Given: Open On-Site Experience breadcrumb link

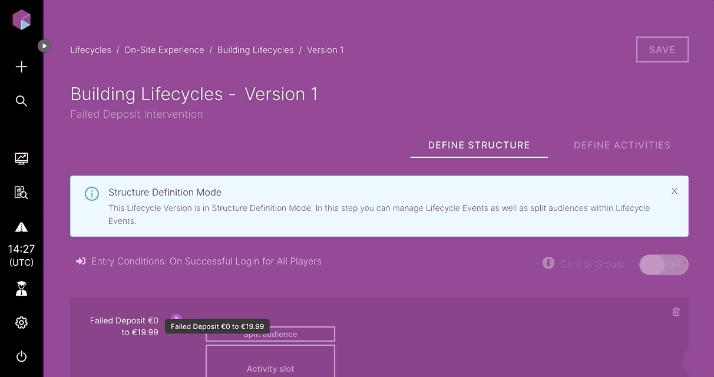Looking at the screenshot, I should pos(164,50).
